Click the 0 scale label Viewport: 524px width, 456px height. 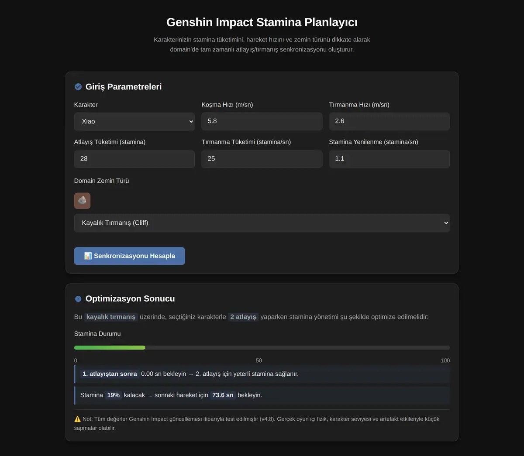coord(76,360)
